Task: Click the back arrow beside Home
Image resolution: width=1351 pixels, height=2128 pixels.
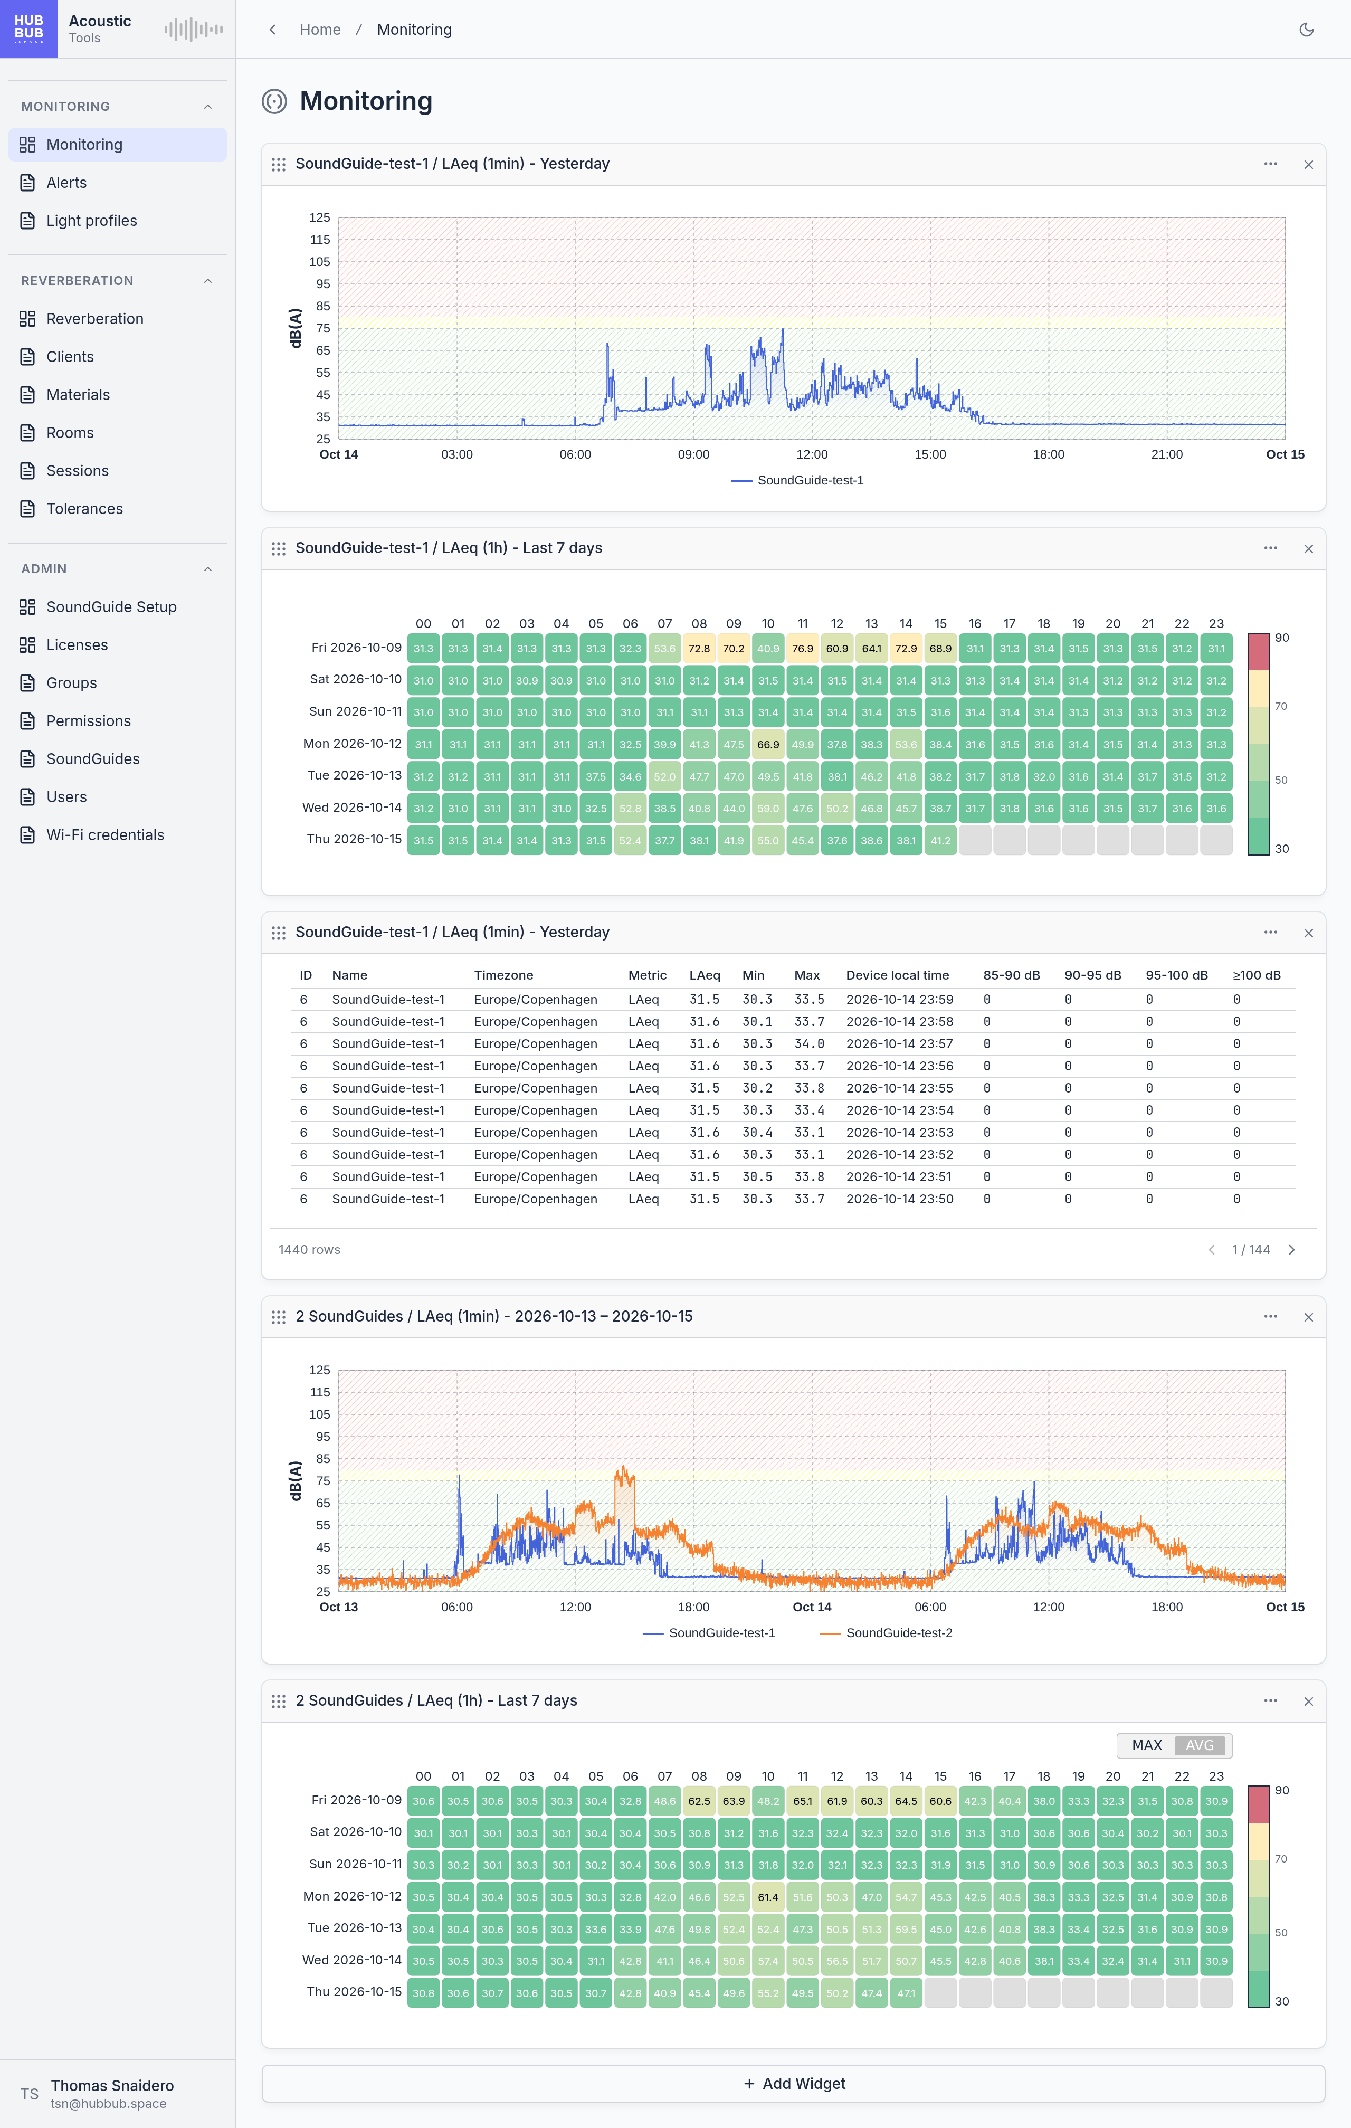Action: (x=272, y=29)
